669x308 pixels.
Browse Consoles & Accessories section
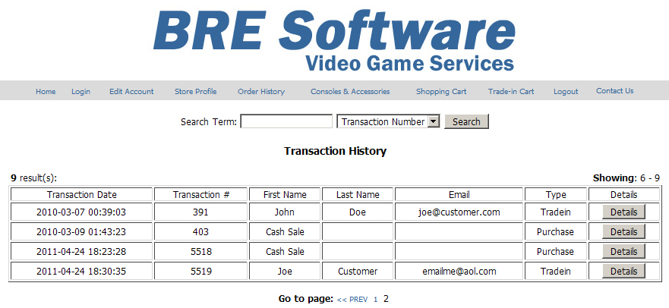click(x=350, y=92)
